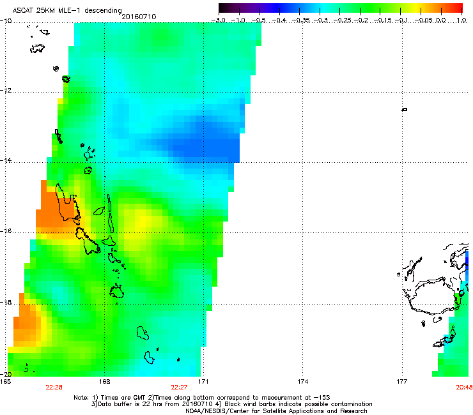Click the tiny isolated island outline near longitude 177

[405, 109]
